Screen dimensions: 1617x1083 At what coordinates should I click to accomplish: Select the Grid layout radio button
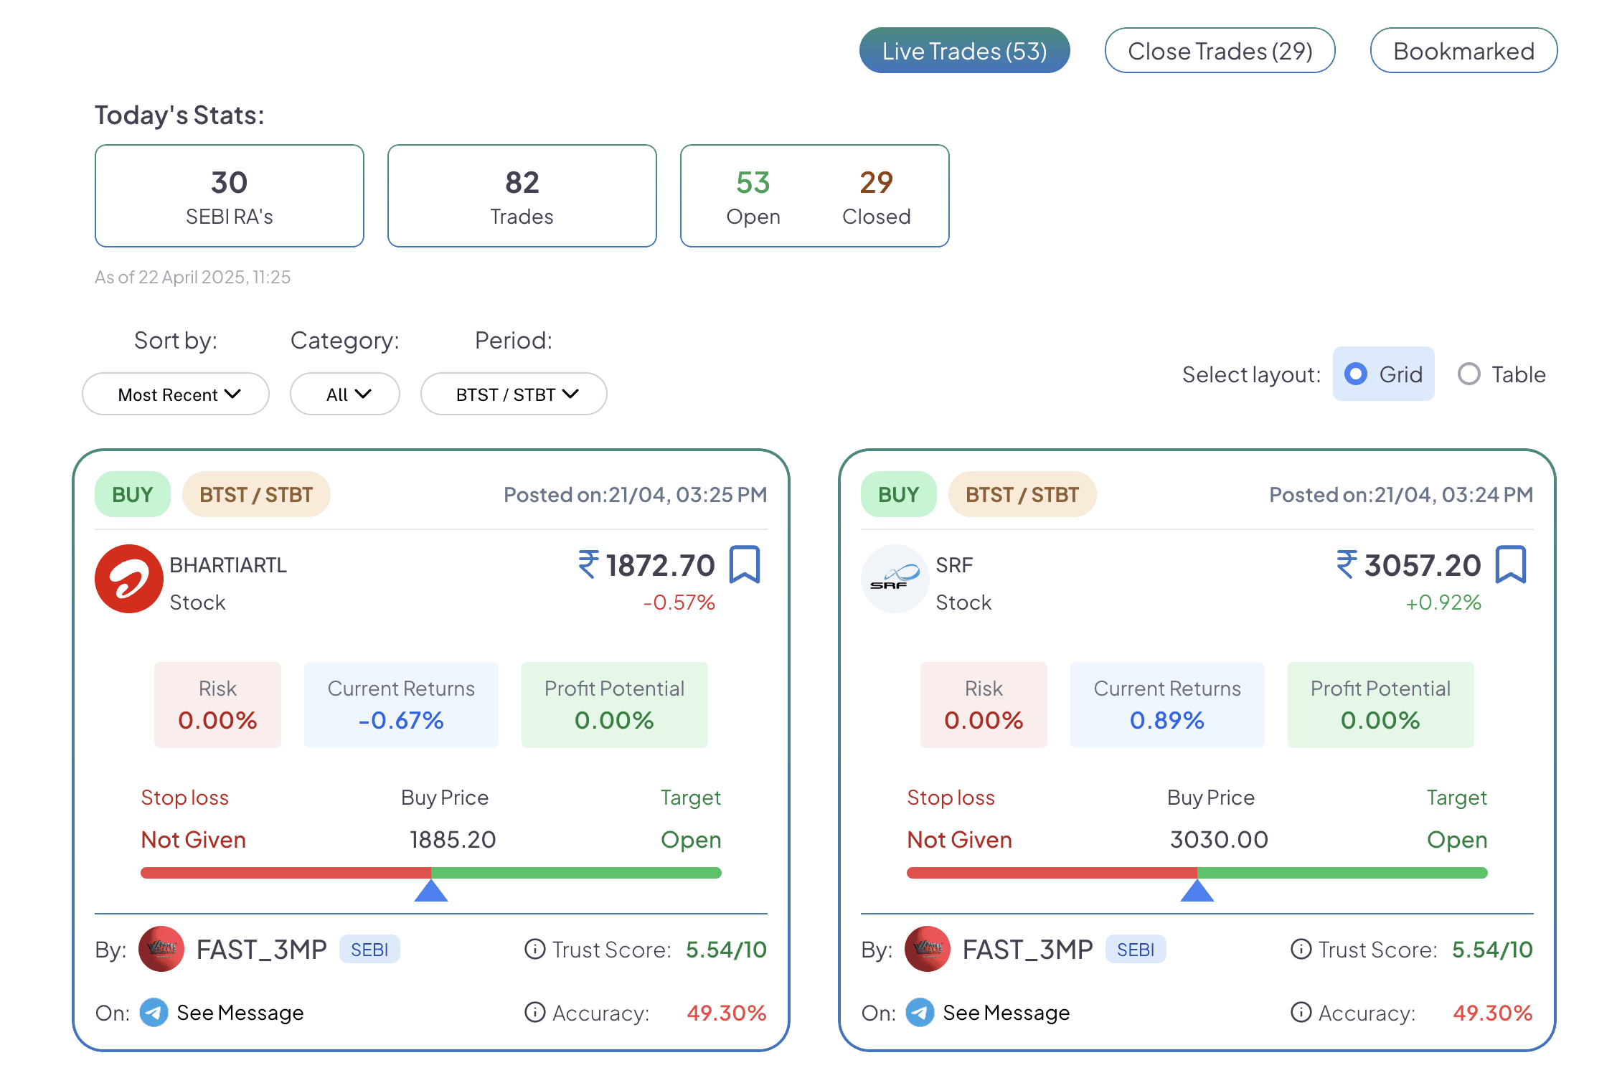coord(1355,374)
